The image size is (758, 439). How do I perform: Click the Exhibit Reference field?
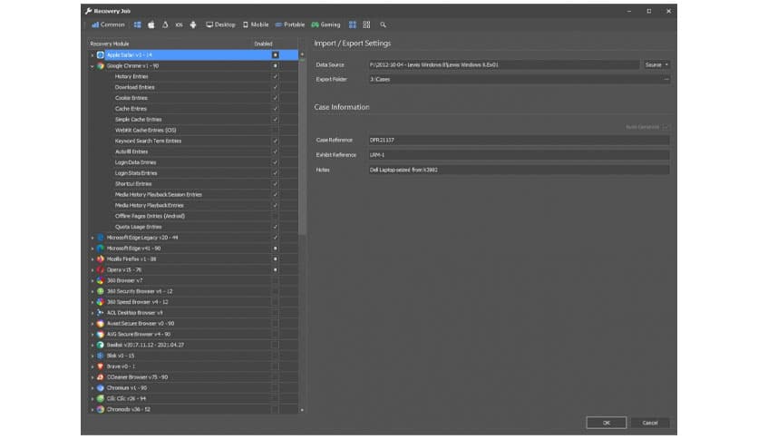519,155
